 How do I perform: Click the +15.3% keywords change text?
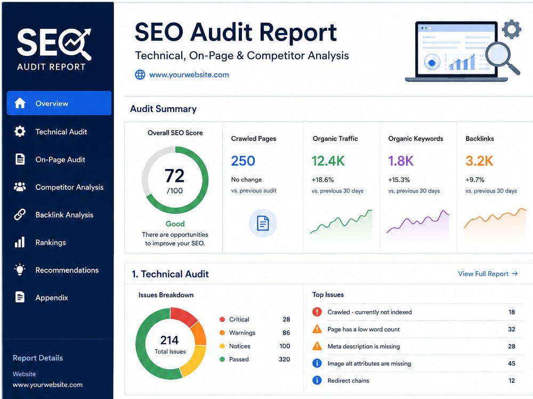point(399,179)
